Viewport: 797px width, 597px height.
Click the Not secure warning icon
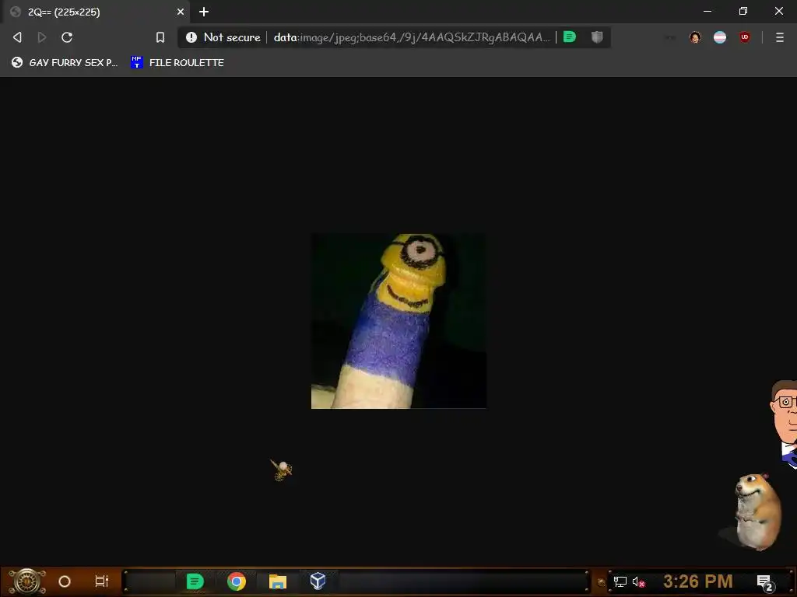tap(191, 37)
